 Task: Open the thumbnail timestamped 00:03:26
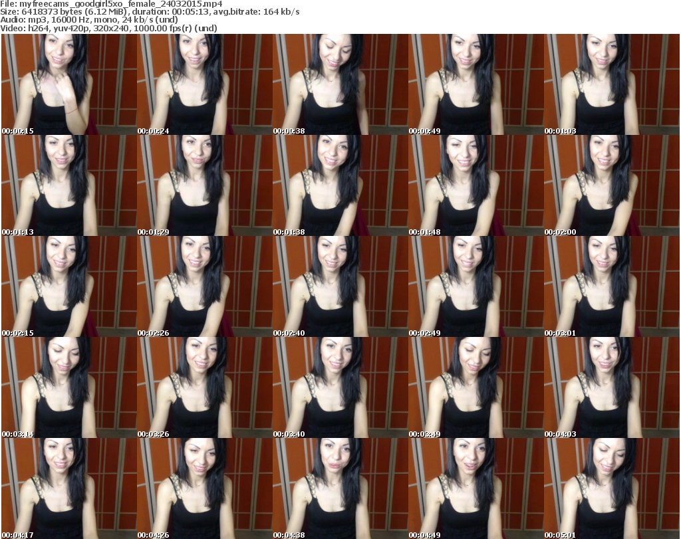[x=204, y=387]
